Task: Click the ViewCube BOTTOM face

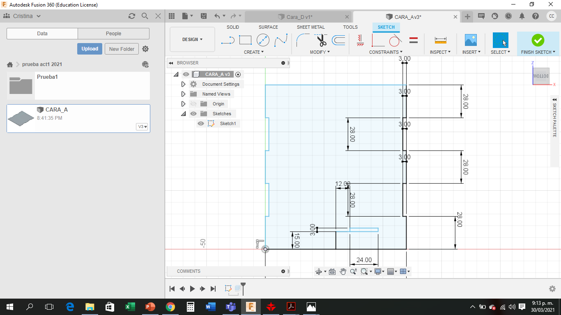Action: [x=540, y=76]
